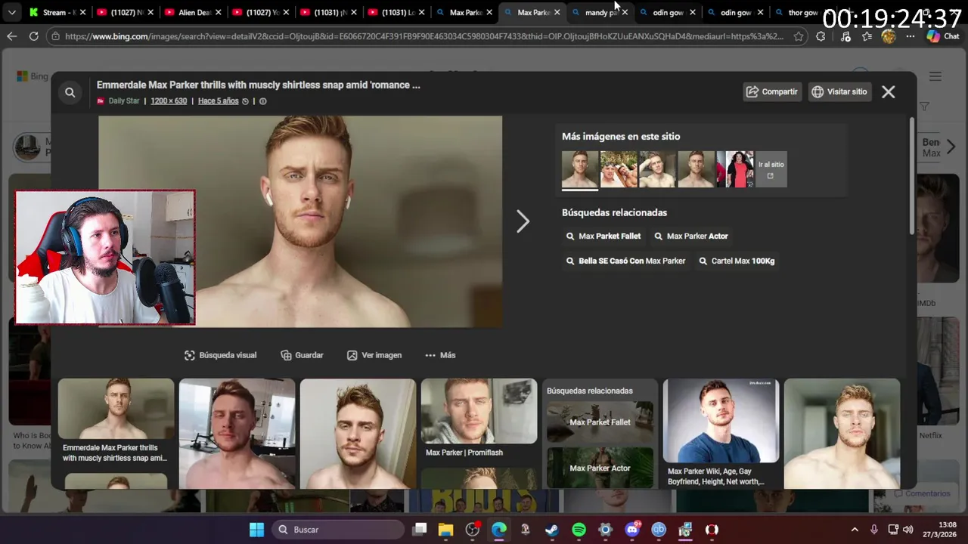Search related term Cartel Max 100Kg

click(737, 261)
